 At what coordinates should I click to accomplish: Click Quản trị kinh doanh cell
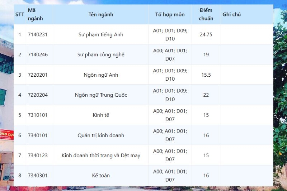(101, 135)
